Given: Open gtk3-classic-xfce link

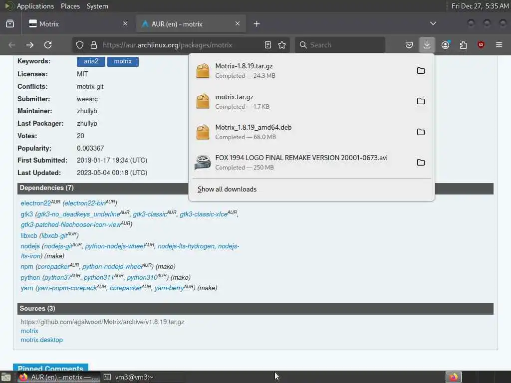Looking at the screenshot, I should click(x=204, y=214).
